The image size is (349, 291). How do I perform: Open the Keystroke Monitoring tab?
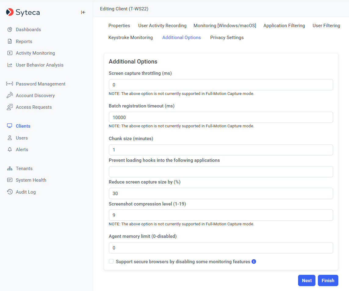[x=131, y=38]
